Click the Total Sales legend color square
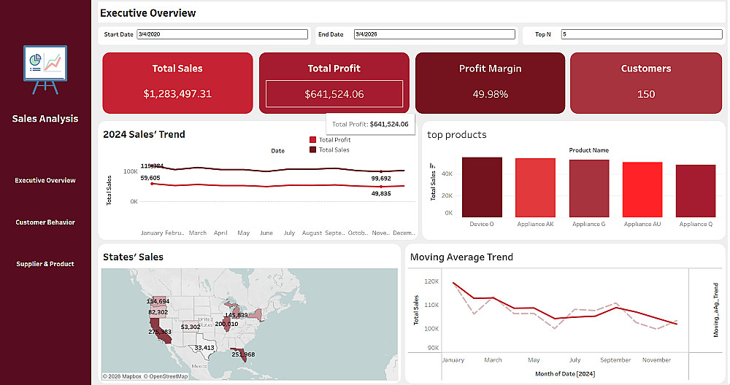Screen dimensions: 730x385 [x=313, y=149]
